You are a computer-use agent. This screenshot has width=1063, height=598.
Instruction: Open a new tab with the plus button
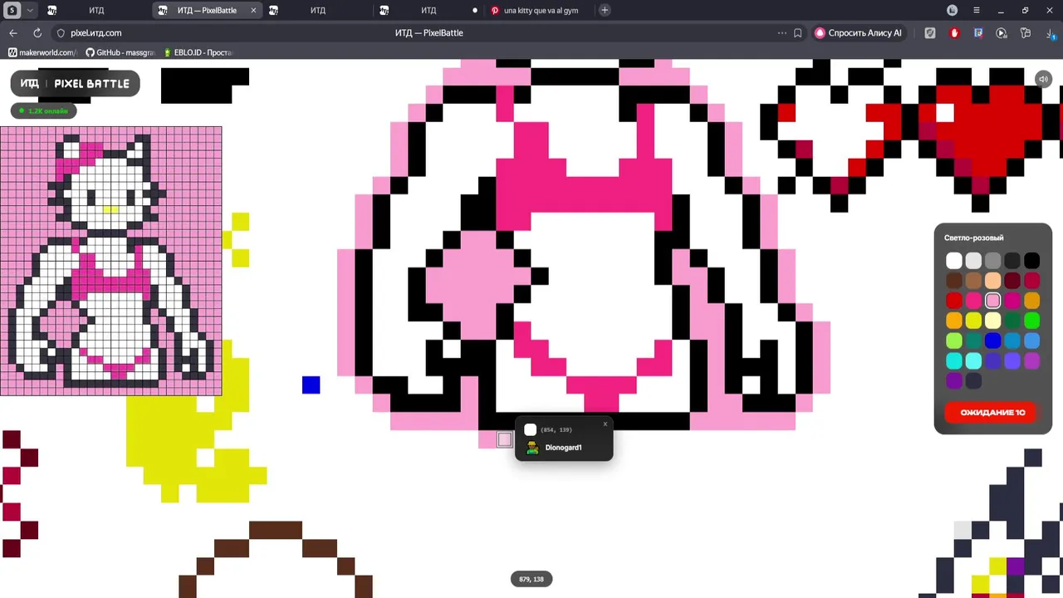(x=605, y=10)
